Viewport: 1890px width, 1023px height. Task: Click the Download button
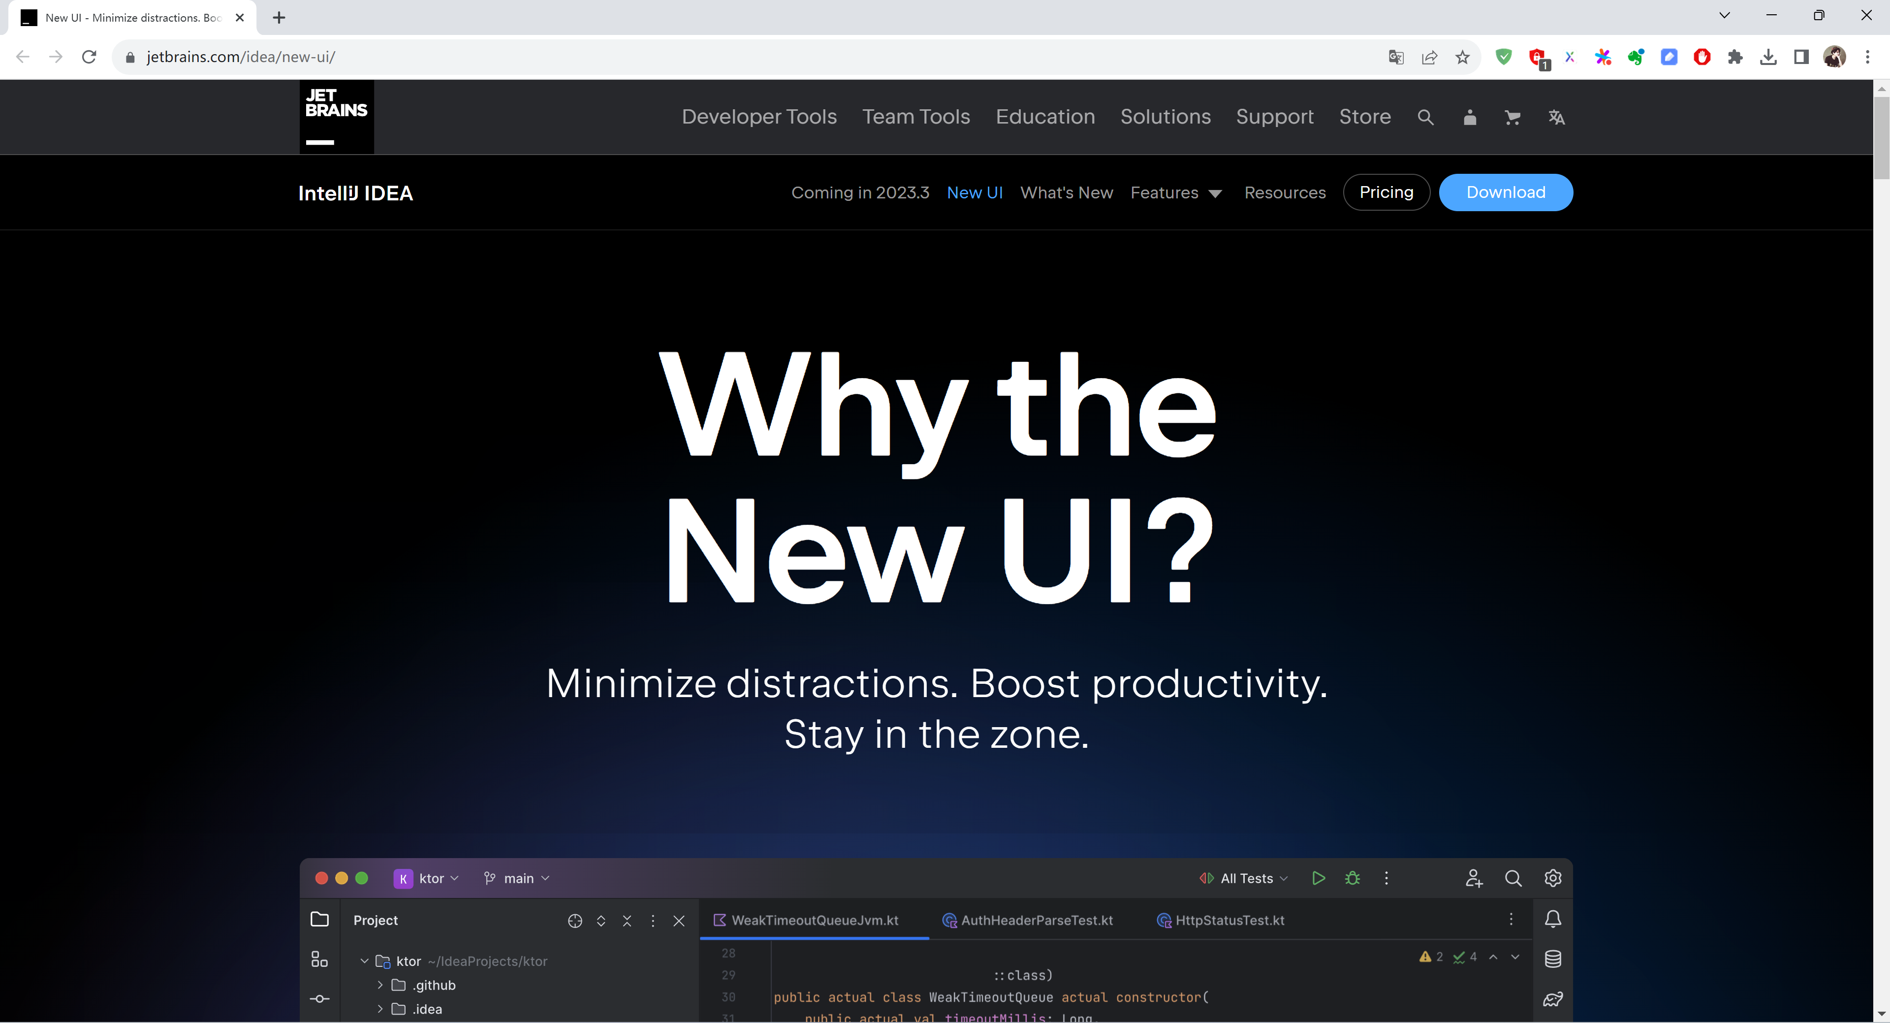click(x=1506, y=192)
